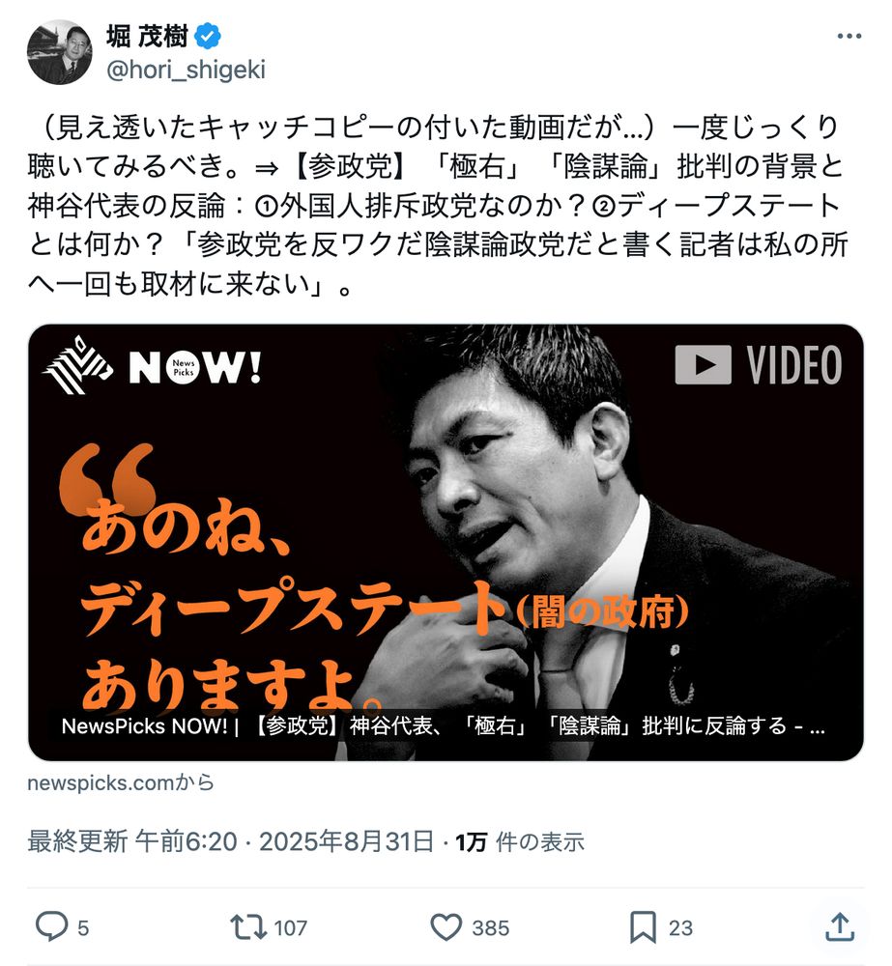Click the tweet body text
The height and width of the screenshot is (966, 892).
pos(438,205)
